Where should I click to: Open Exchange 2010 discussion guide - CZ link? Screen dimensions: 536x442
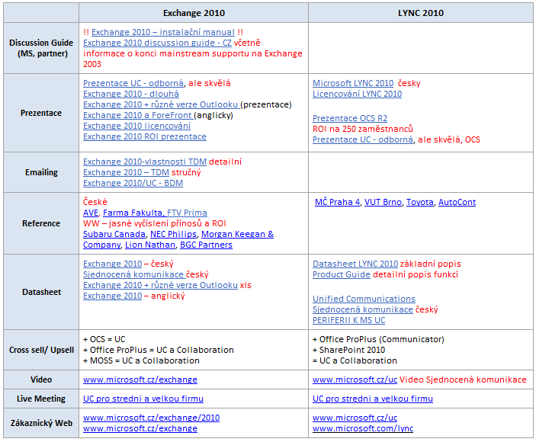[157, 43]
